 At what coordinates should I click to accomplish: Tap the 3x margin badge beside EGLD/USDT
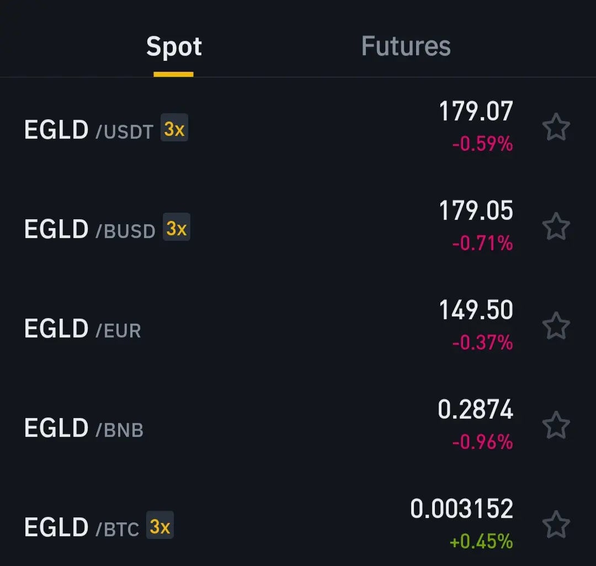174,128
